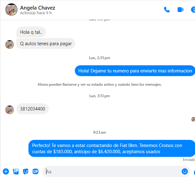This screenshot has width=195, height=177.
Task: Click the 'Dejame tu numero' sent message
Action: coord(135,71)
